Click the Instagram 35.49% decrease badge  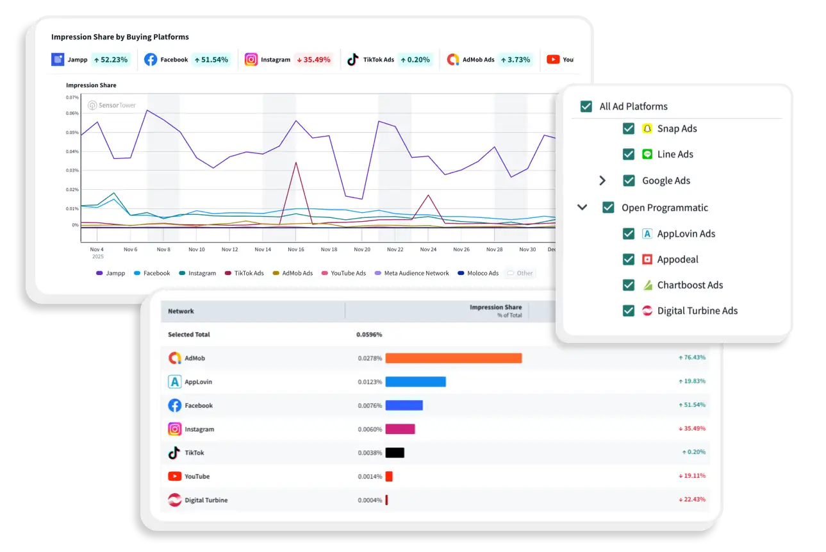(x=313, y=60)
